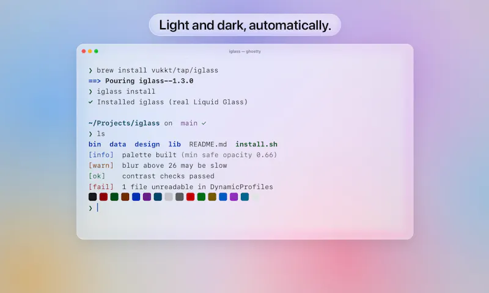Choose the brown palette swatch
The width and height of the screenshot is (489, 293).
pos(125,197)
